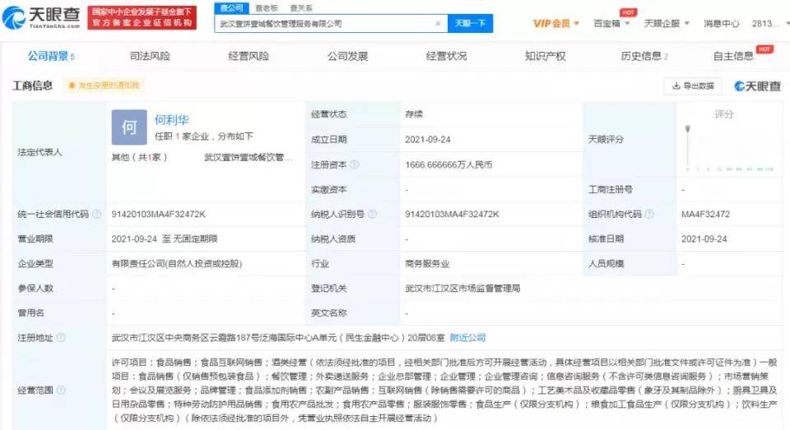Switch to the 查公司 search tab

[x=231, y=8]
